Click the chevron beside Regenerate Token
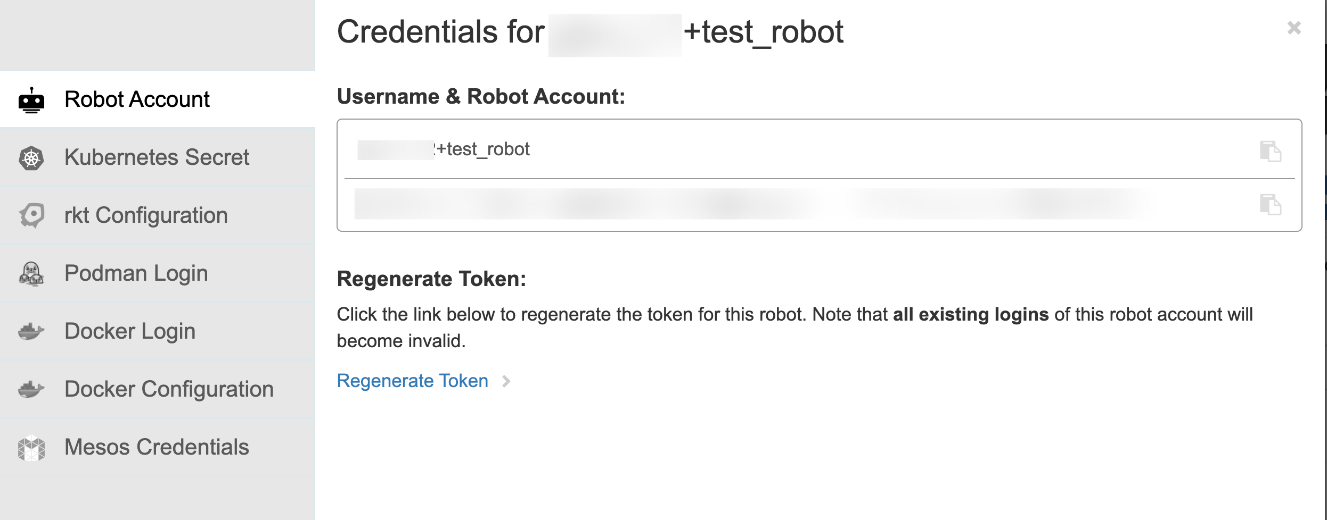This screenshot has height=520, width=1327. pos(506,381)
